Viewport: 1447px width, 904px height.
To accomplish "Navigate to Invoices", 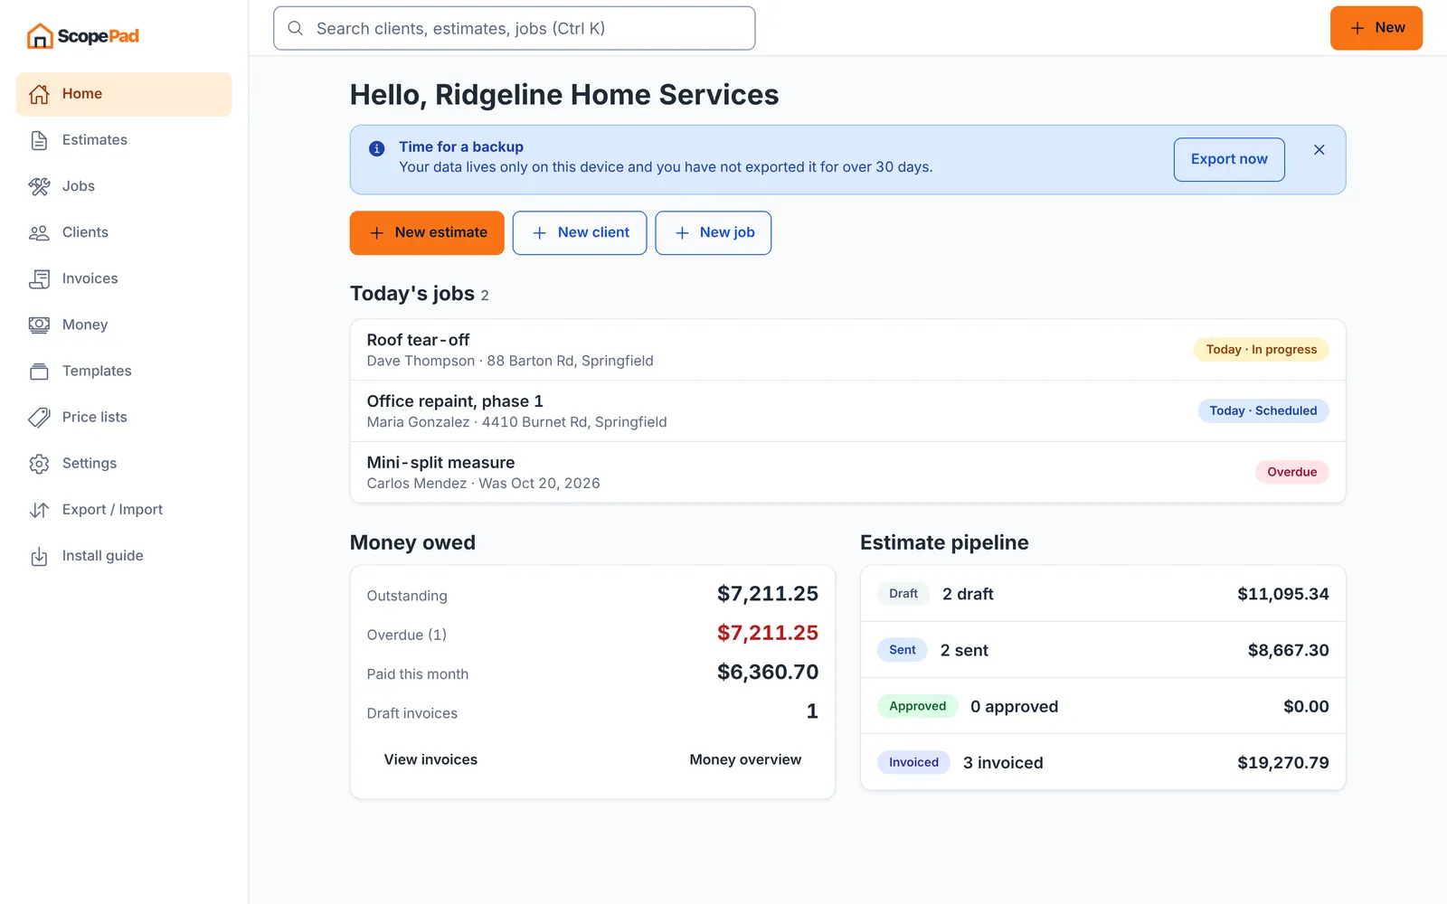I will point(124,278).
